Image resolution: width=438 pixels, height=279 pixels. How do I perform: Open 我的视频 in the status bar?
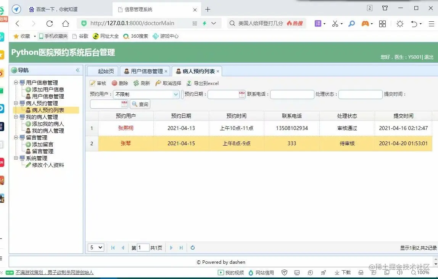coord(231,273)
